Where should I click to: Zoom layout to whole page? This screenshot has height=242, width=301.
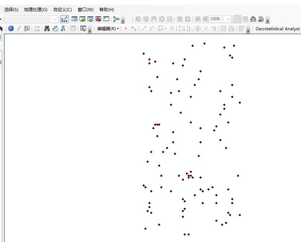pyautogui.click(x=162, y=19)
